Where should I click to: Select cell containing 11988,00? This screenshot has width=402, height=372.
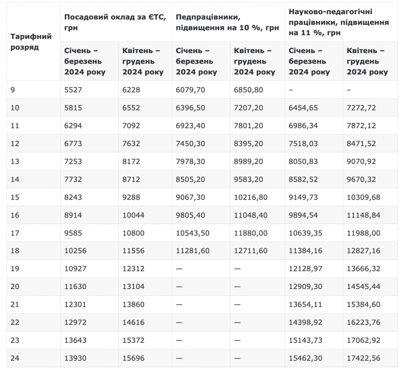coord(364,233)
